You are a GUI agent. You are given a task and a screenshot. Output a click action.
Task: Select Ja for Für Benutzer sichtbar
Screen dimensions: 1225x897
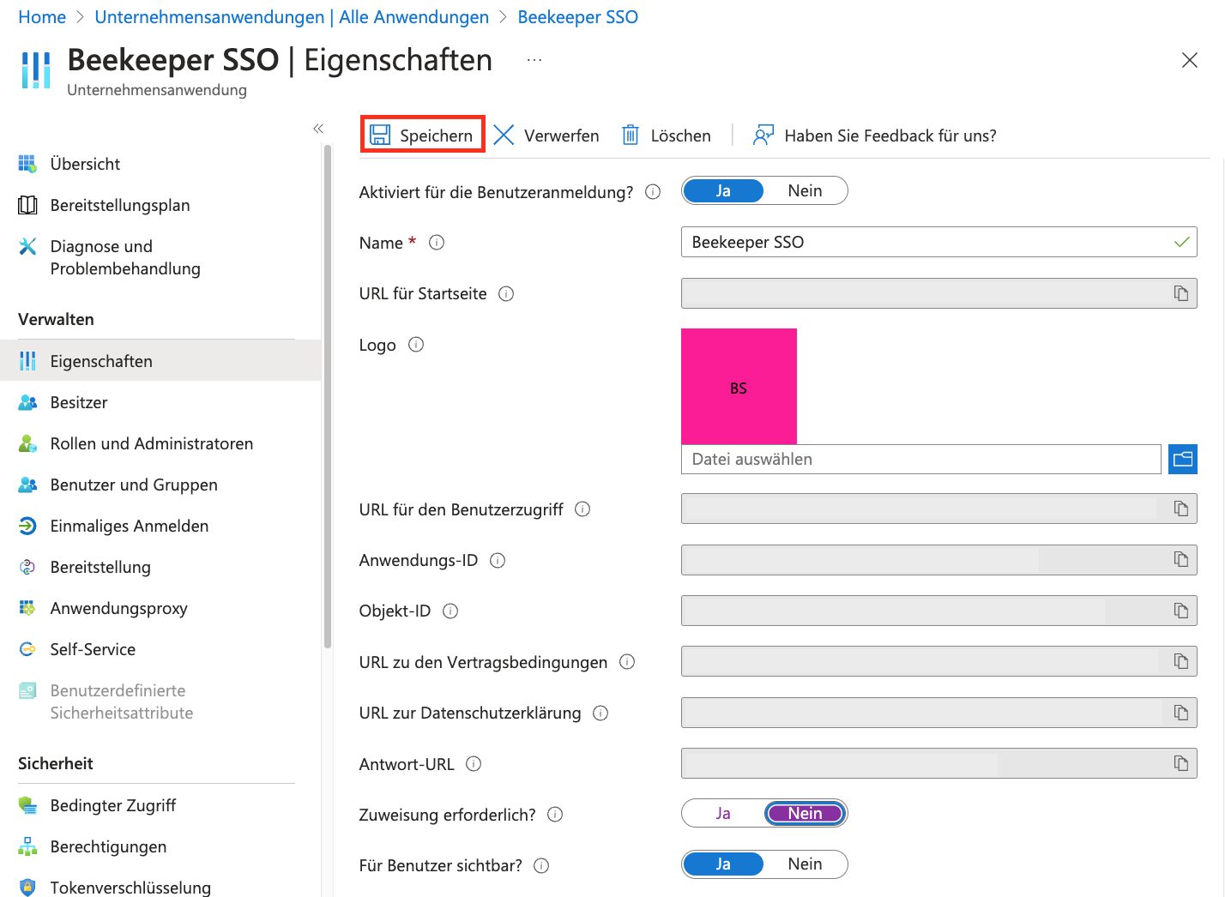[723, 864]
